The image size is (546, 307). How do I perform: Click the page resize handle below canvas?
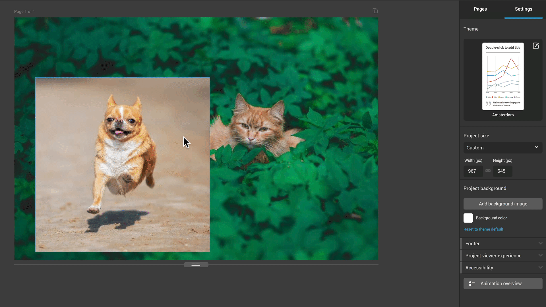(x=196, y=265)
